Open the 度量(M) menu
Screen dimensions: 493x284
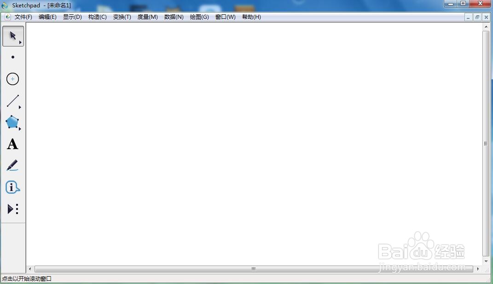[147, 17]
